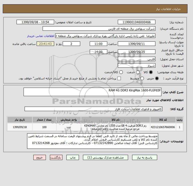Click row number 1 cell
This screenshot has width=193, height=186.
click(179, 127)
